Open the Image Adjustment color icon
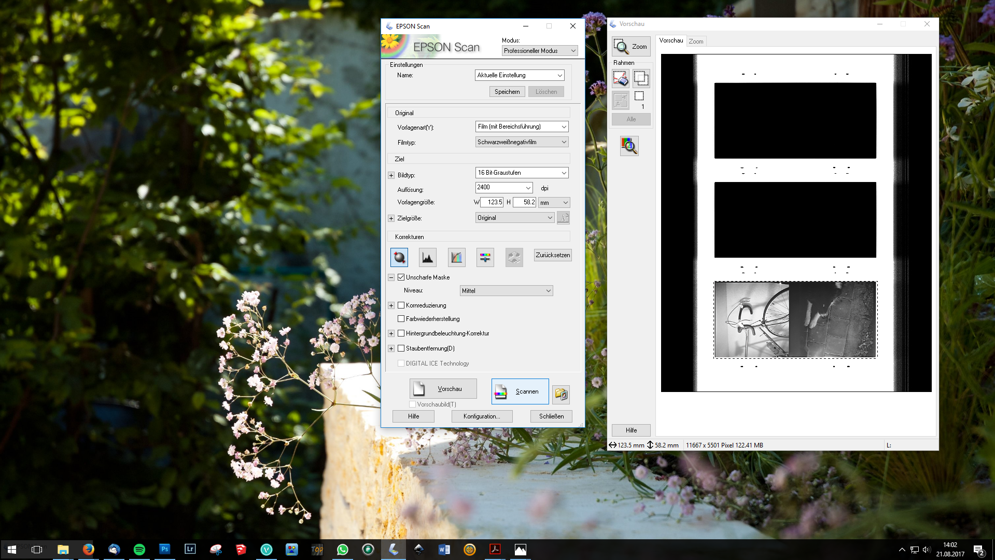This screenshot has height=560, width=995. (485, 257)
